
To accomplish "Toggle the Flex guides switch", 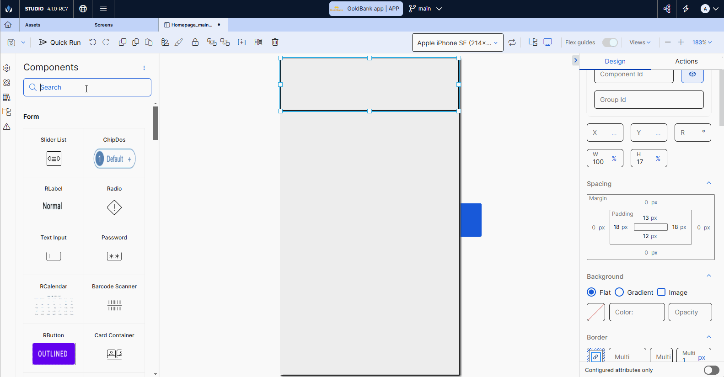I will pos(610,42).
